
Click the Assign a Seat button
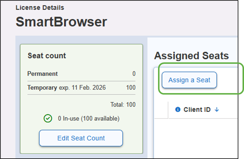pyautogui.click(x=189, y=80)
